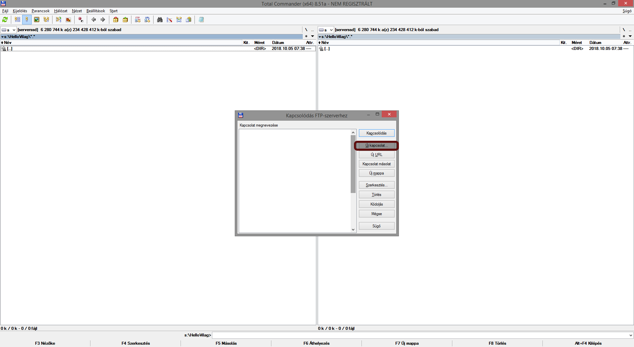Image resolution: width=634 pixels, height=347 pixels.
Task: Open right panel drive selection dropdown
Action: pos(326,30)
